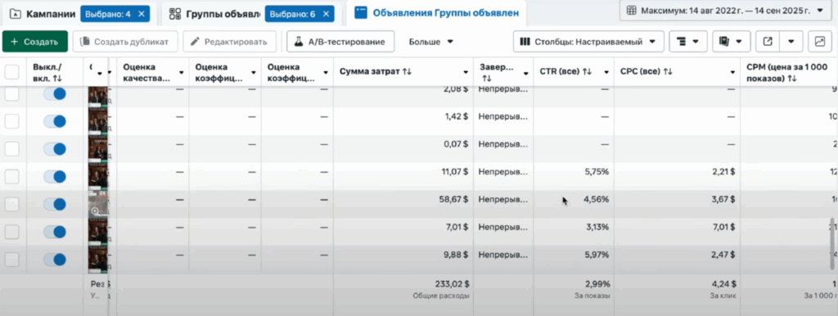Viewport: 838px width, 316px height.
Task: Check the row with 2,08 $ spend
Action: [11, 93]
